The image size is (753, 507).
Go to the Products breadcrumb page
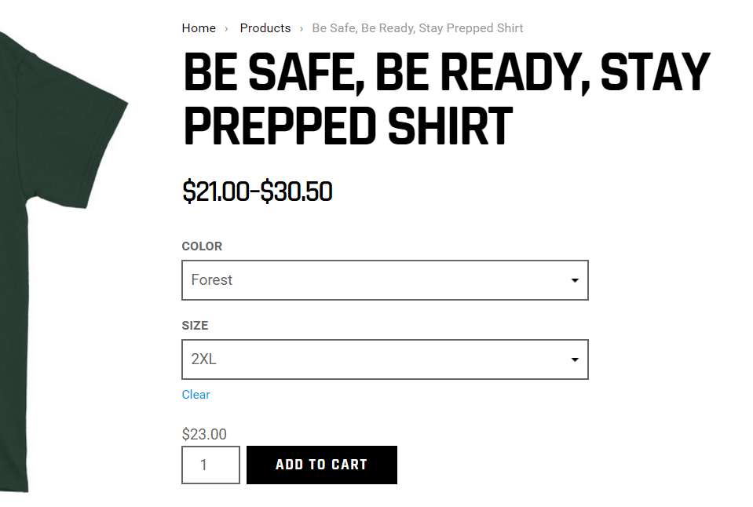(x=265, y=28)
